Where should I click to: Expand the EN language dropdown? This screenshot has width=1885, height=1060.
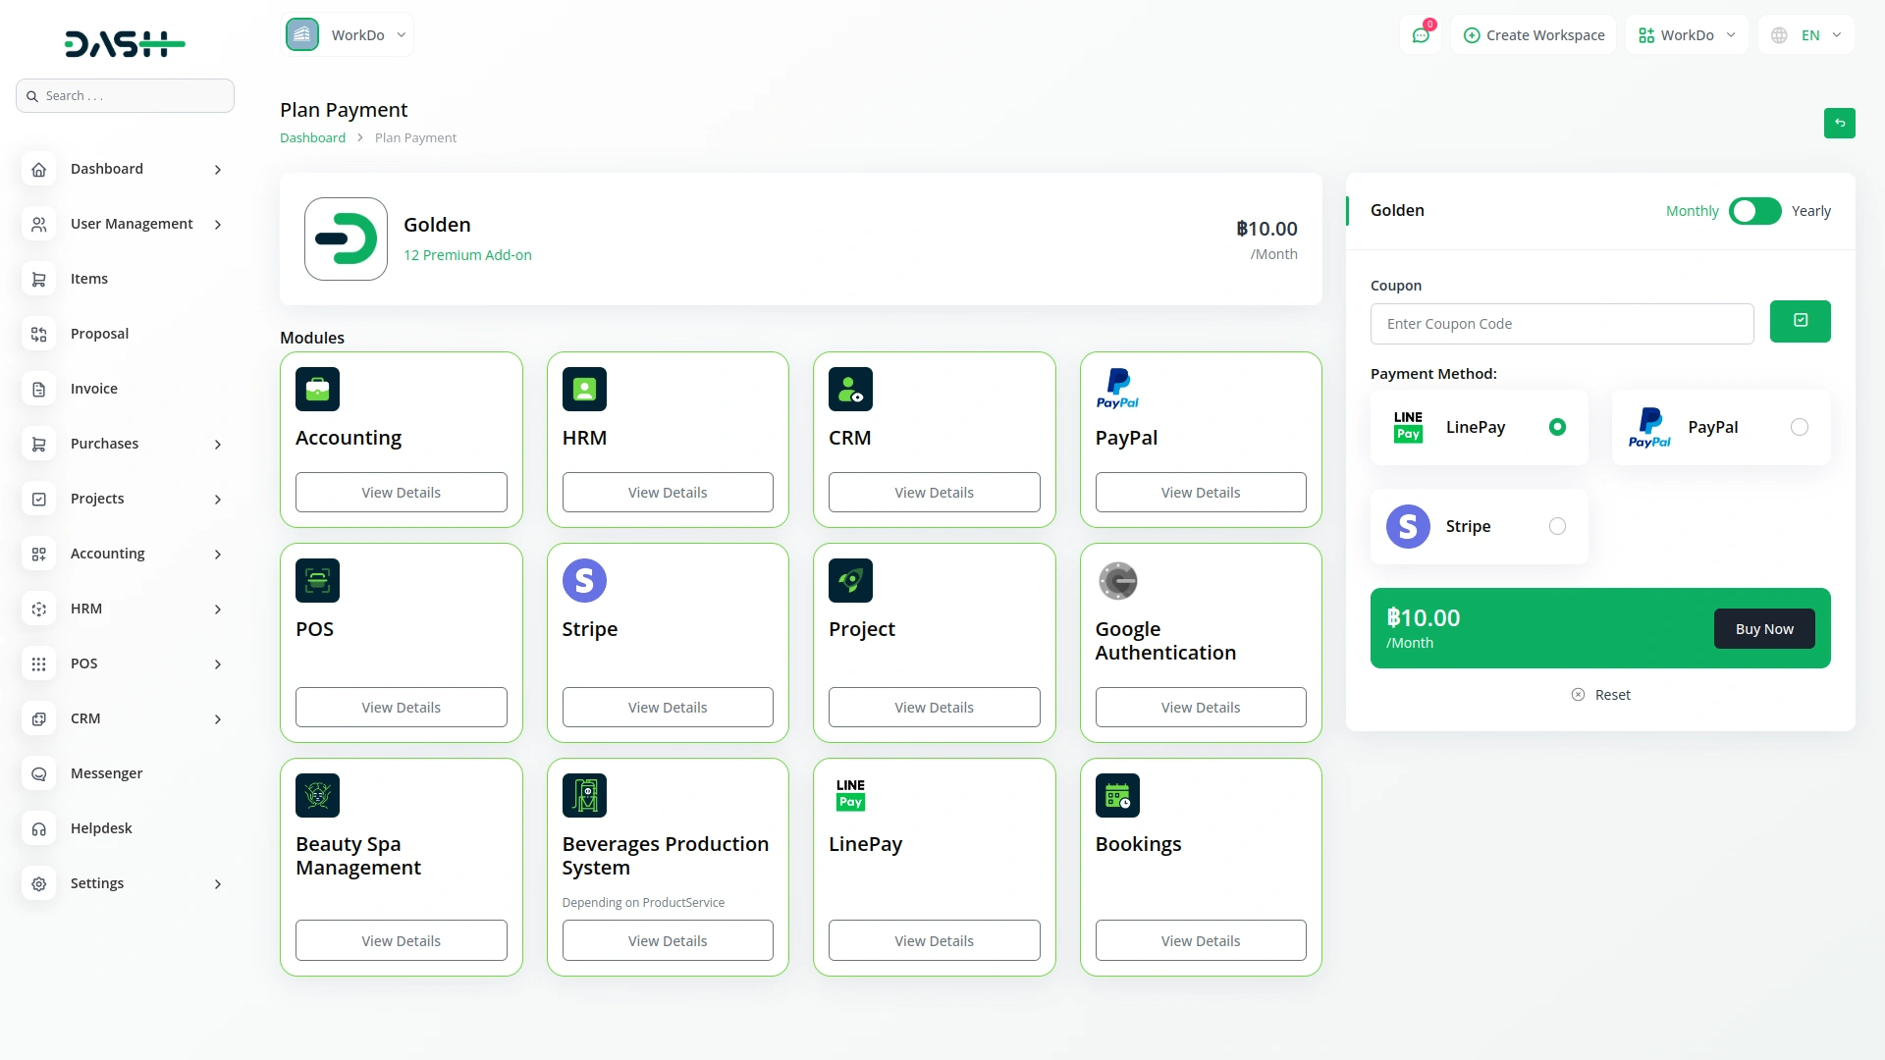click(x=1806, y=34)
